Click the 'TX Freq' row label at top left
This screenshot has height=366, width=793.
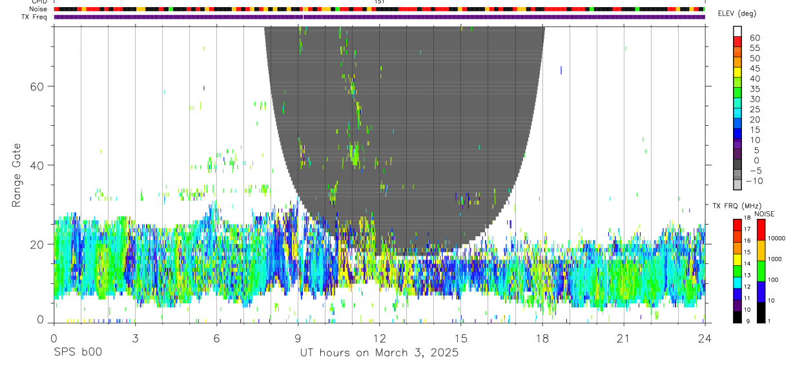point(35,17)
